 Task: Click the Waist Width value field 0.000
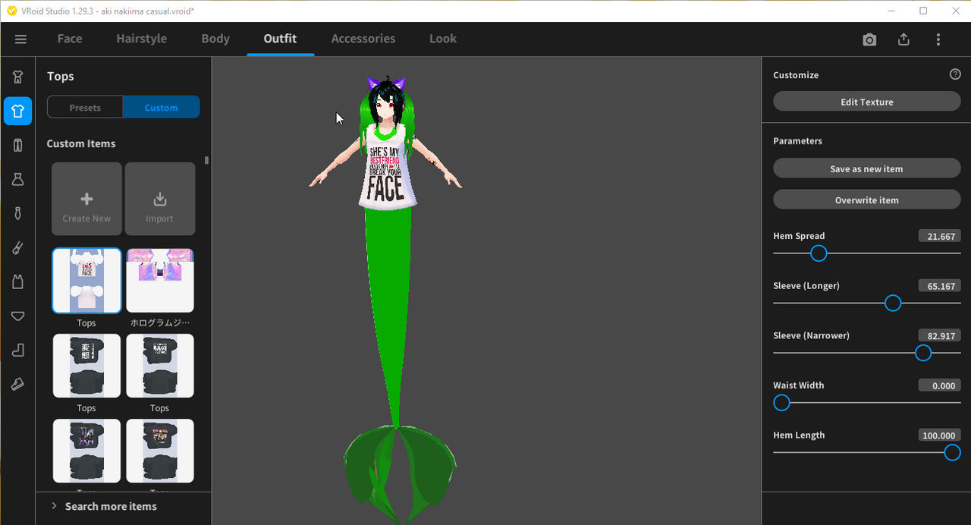(x=939, y=385)
